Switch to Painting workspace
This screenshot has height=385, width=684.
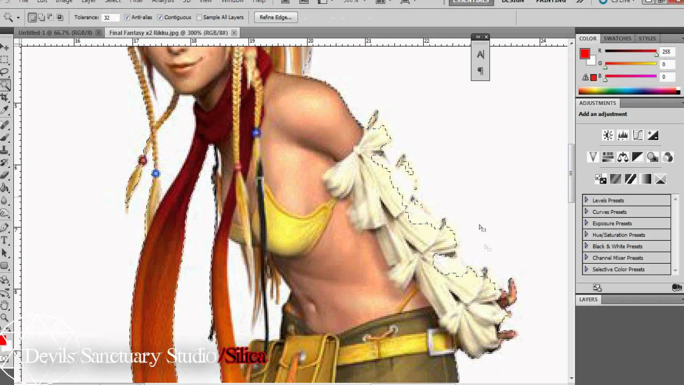coord(550,2)
